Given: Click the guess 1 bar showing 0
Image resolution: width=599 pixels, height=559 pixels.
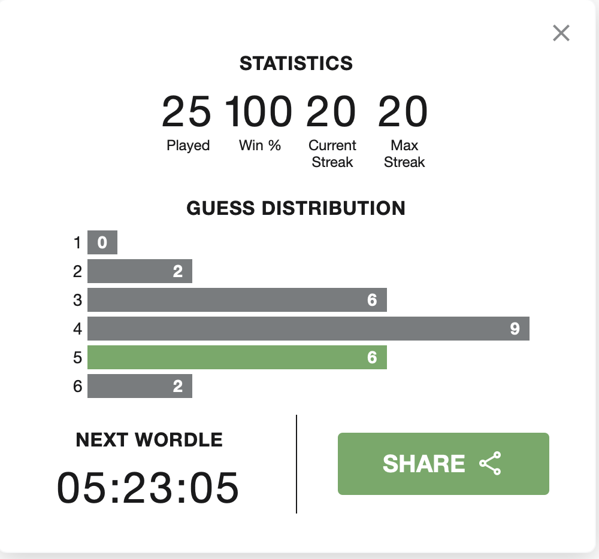Looking at the screenshot, I should [102, 242].
